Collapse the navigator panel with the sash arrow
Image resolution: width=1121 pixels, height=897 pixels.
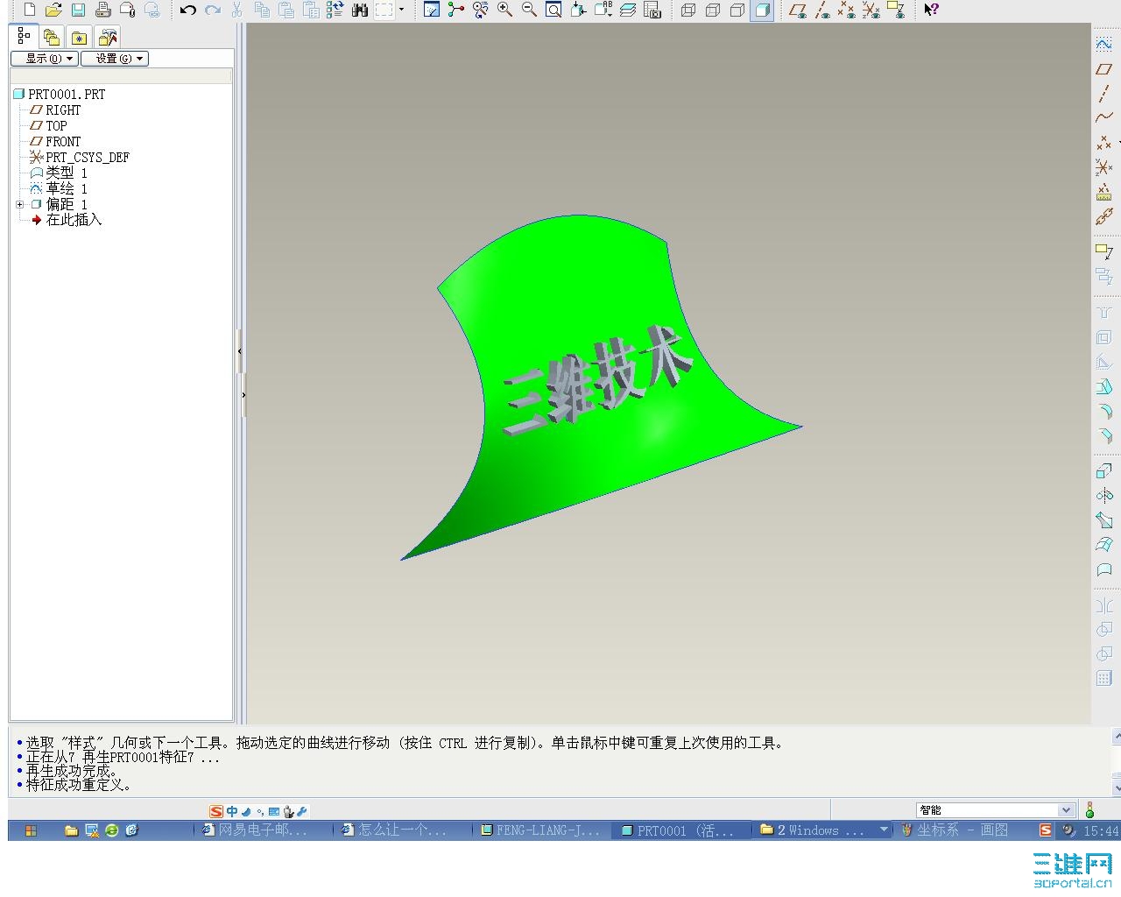239,352
